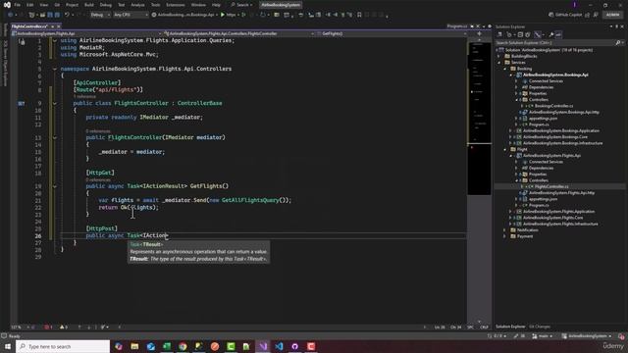Click the warnings triangle icon in status strip
This screenshot has width=628, height=353.
tap(63, 327)
